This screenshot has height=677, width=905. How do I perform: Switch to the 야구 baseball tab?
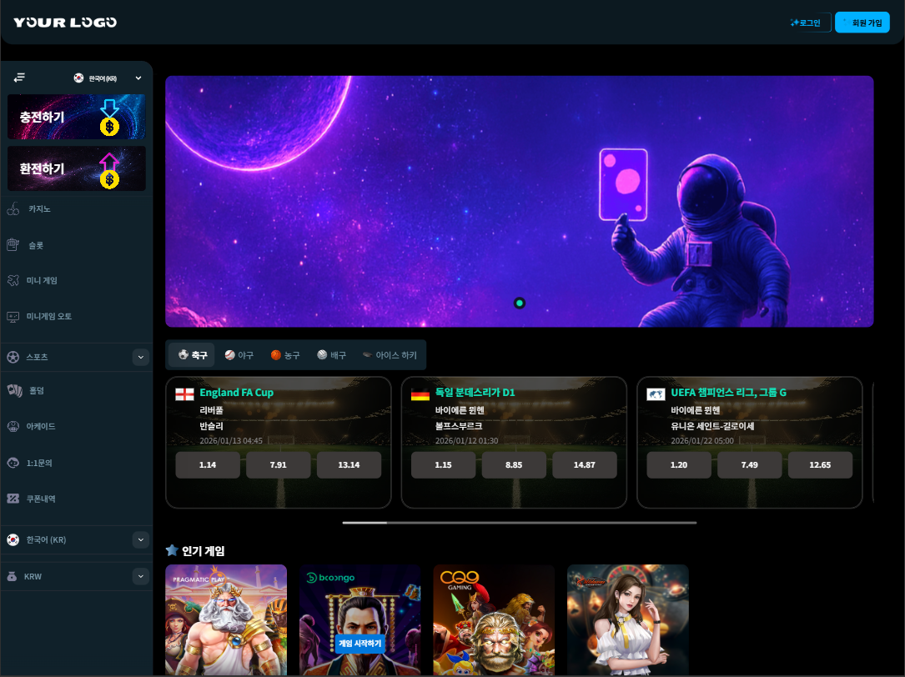pyautogui.click(x=239, y=355)
